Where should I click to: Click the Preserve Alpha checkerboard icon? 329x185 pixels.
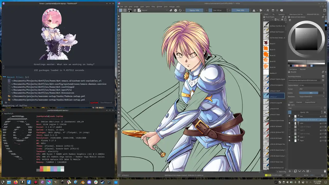pos(176,10)
